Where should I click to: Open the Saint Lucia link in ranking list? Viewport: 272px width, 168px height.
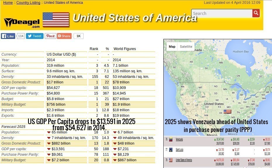179,150
